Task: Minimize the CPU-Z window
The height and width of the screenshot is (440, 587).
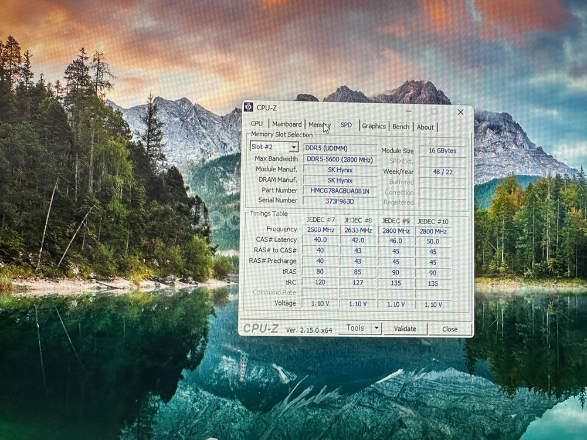Action: click(x=408, y=111)
